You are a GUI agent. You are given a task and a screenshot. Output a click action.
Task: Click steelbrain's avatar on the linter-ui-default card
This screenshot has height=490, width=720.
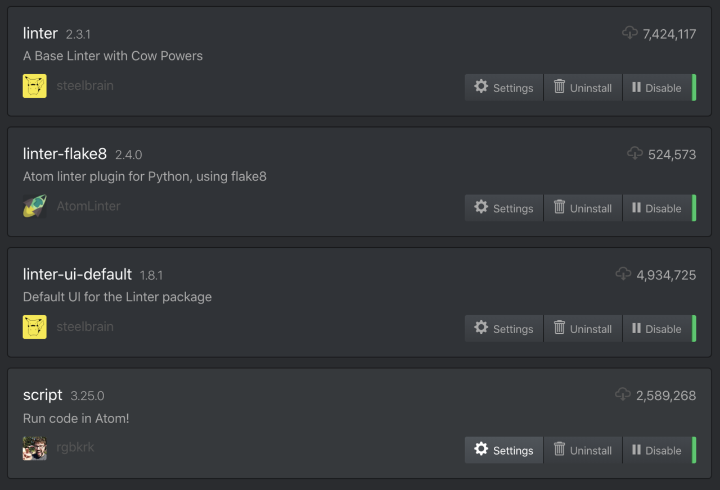click(x=34, y=327)
